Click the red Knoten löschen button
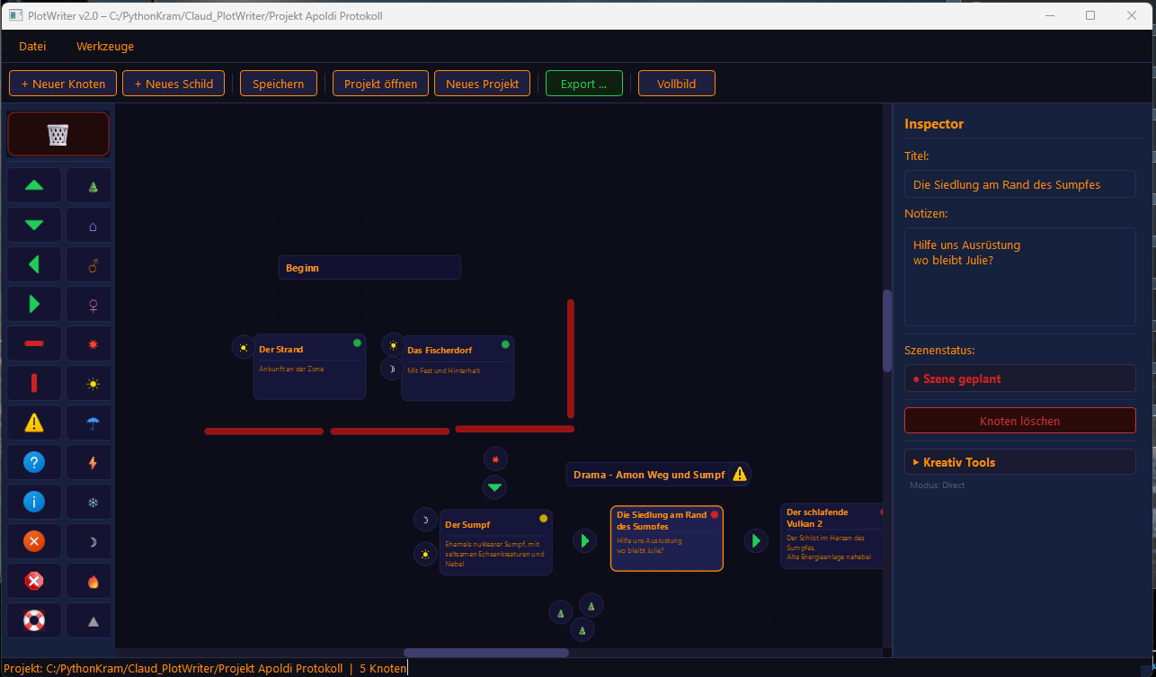 [x=1019, y=421]
